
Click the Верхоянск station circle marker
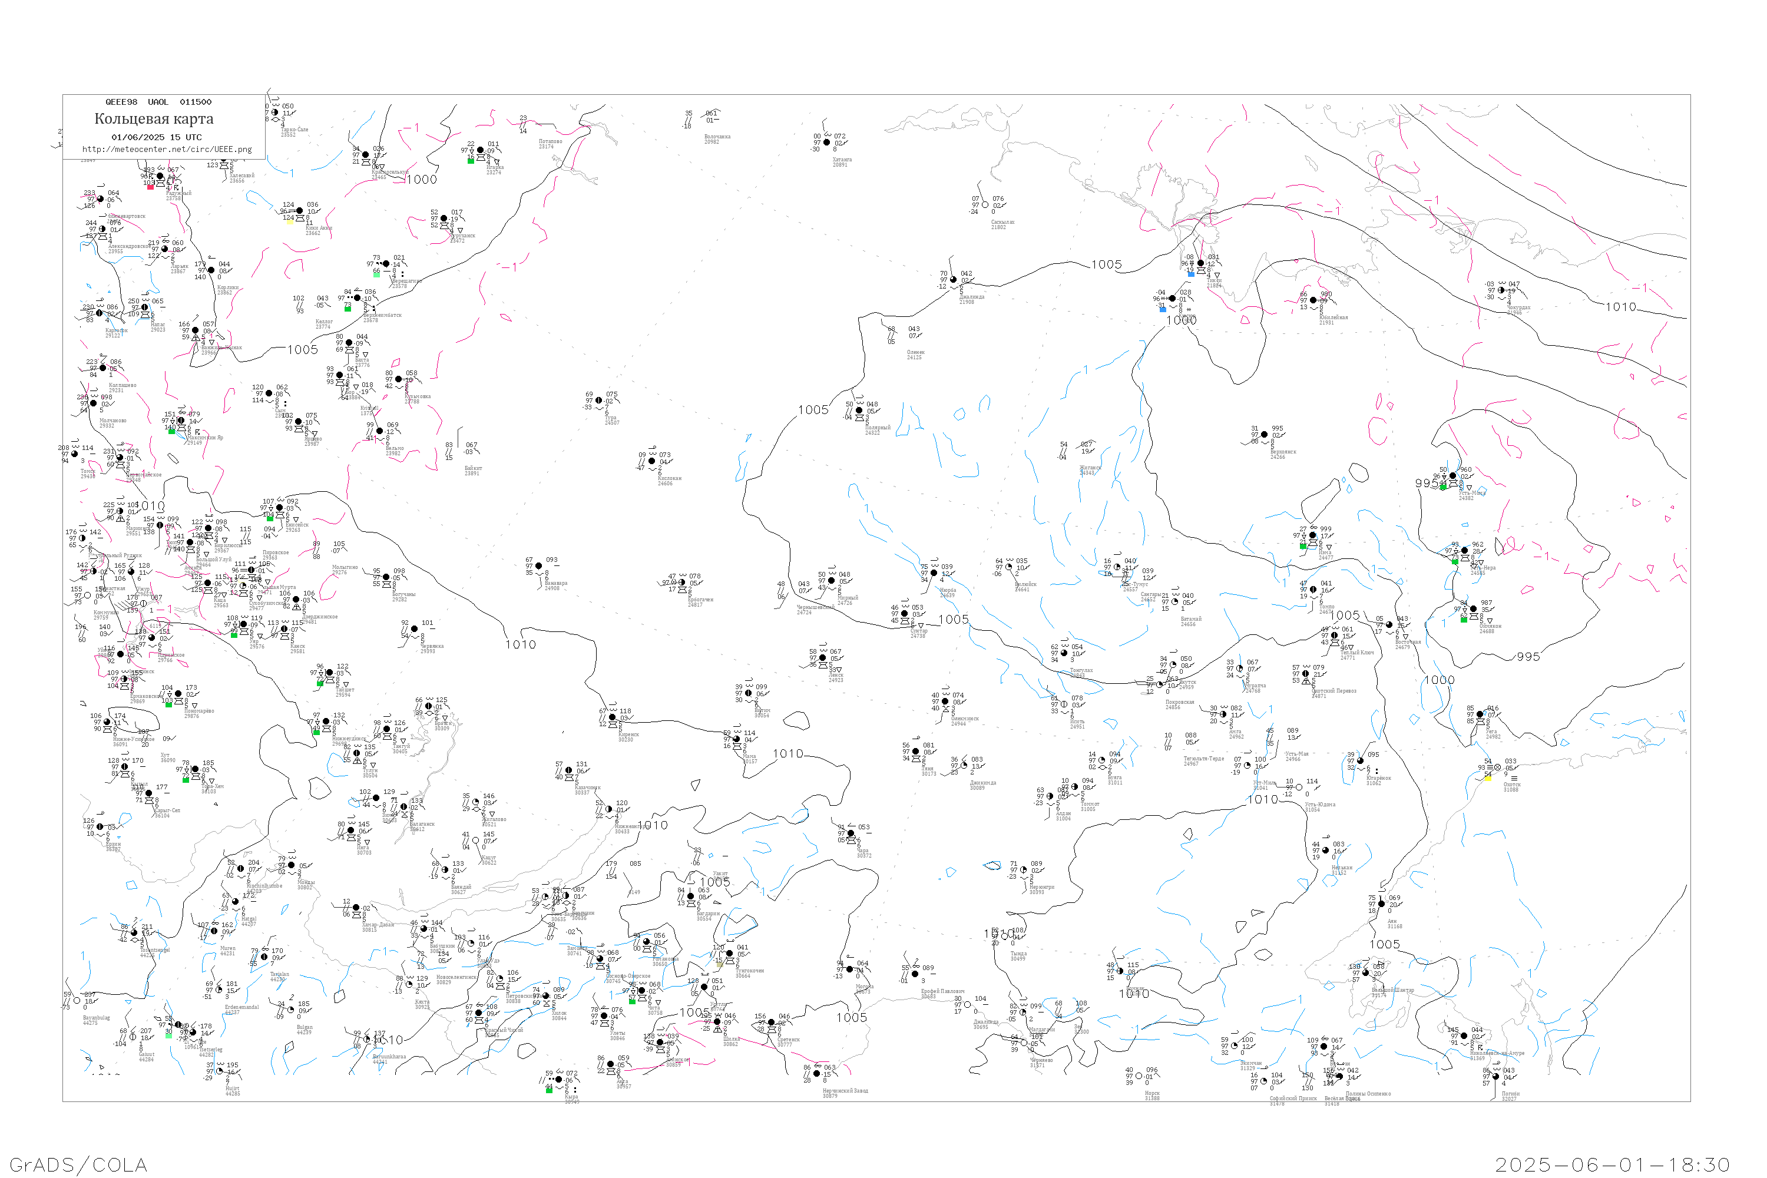(x=1265, y=434)
